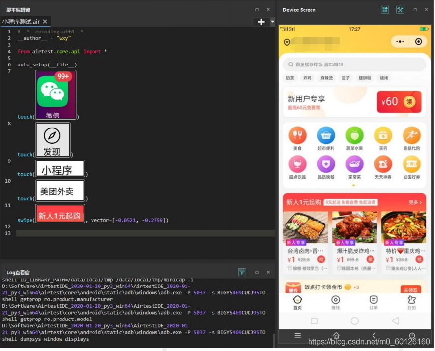
Task: Switch to the 首页 bottom tab
Action: tap(297, 302)
